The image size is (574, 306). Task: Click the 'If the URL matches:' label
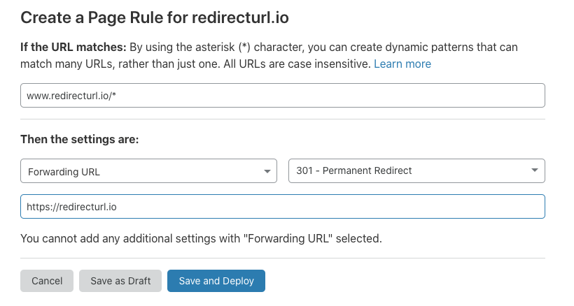pyautogui.click(x=73, y=47)
